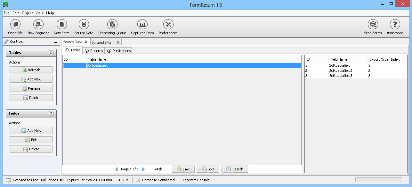Click the Page 1 of 1 label
The image size is (412, 187).
(x=130, y=169)
